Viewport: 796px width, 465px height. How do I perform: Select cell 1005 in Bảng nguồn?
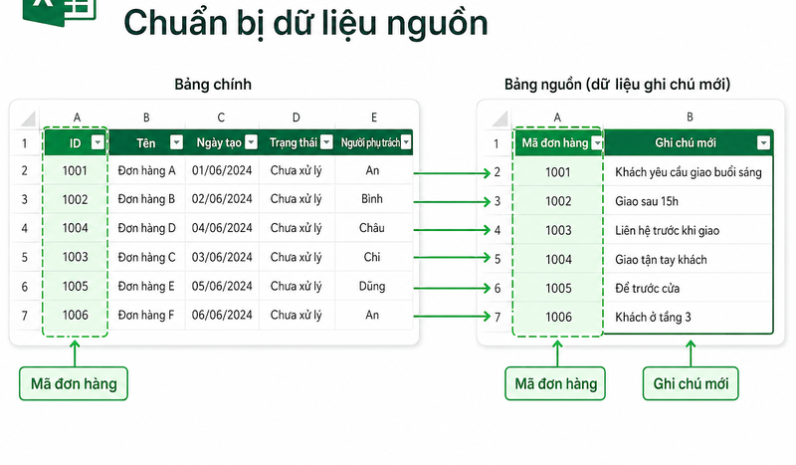(558, 288)
